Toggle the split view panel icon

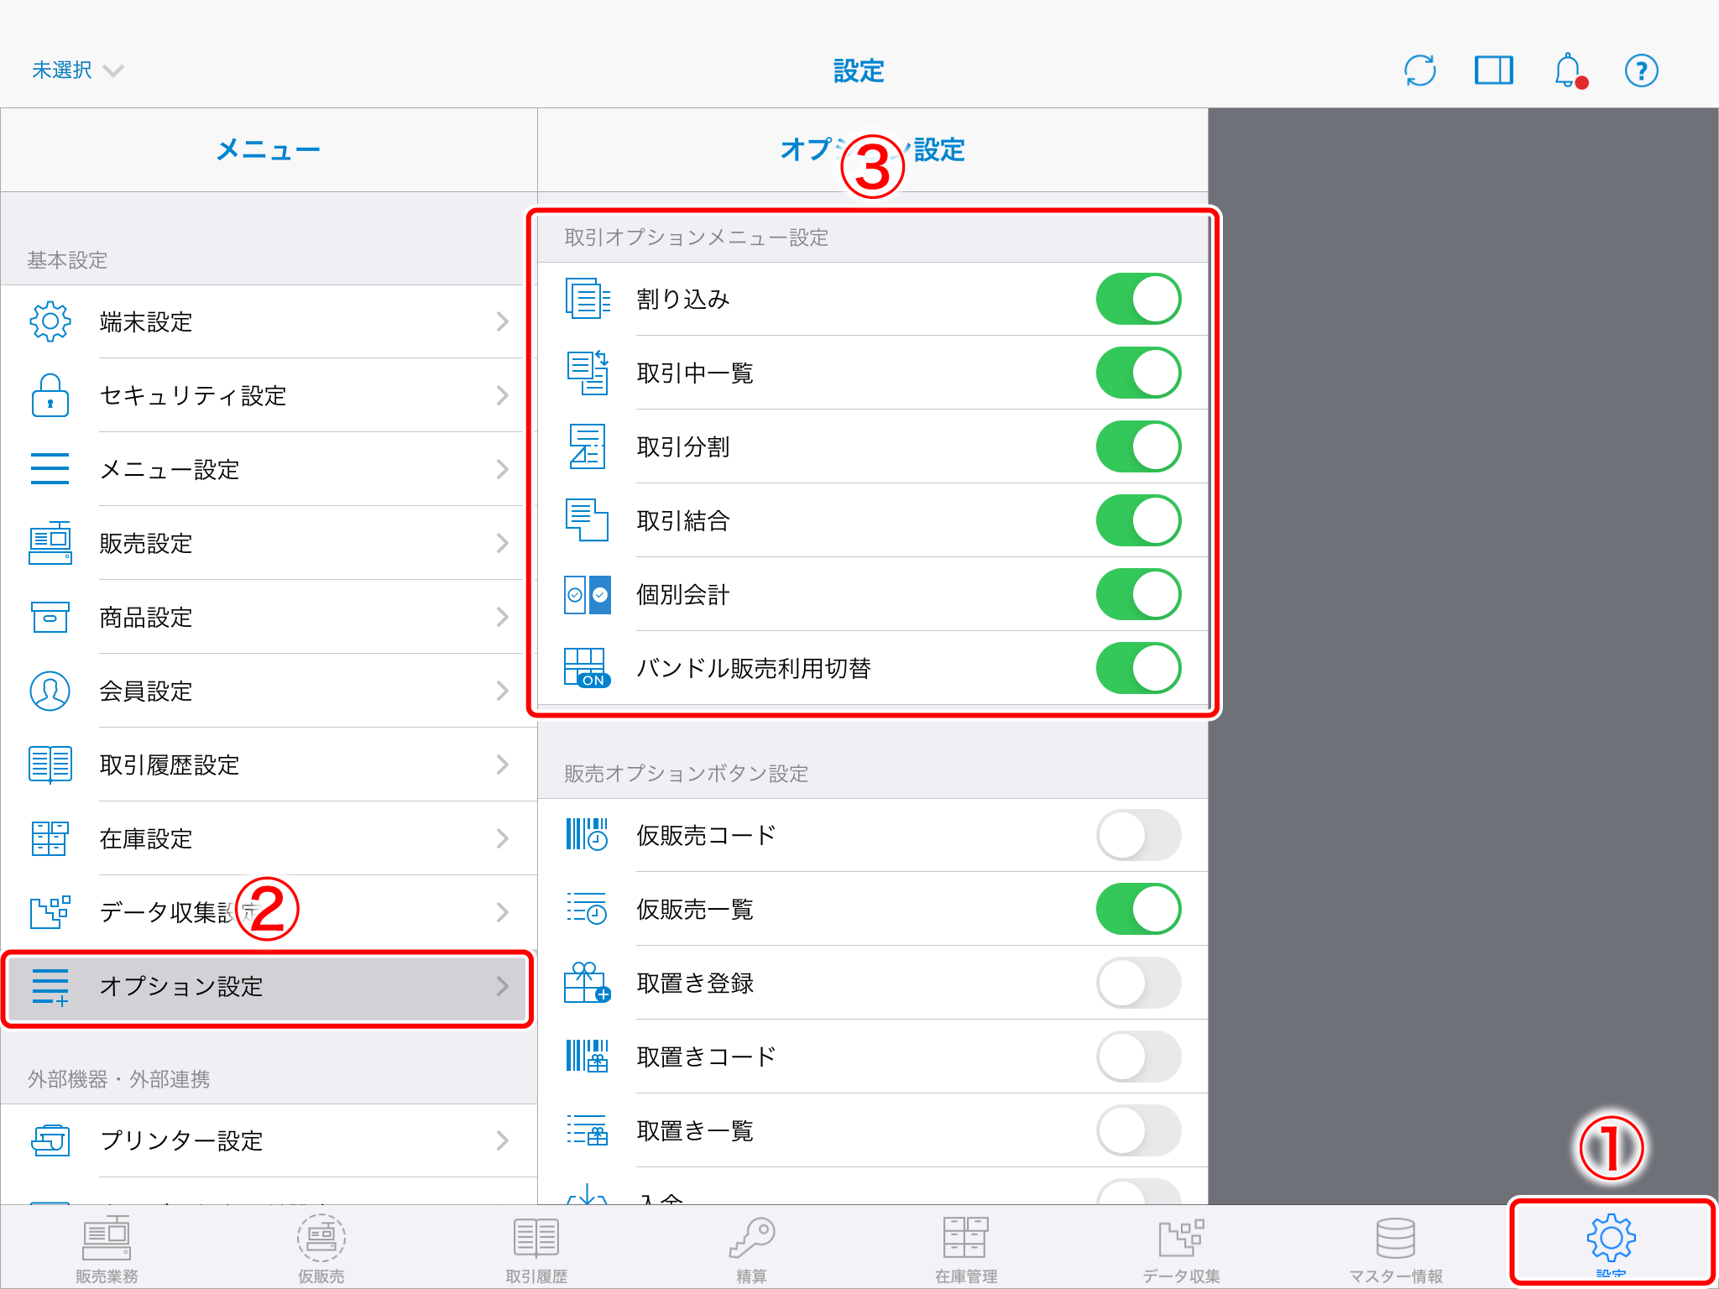tap(1493, 70)
